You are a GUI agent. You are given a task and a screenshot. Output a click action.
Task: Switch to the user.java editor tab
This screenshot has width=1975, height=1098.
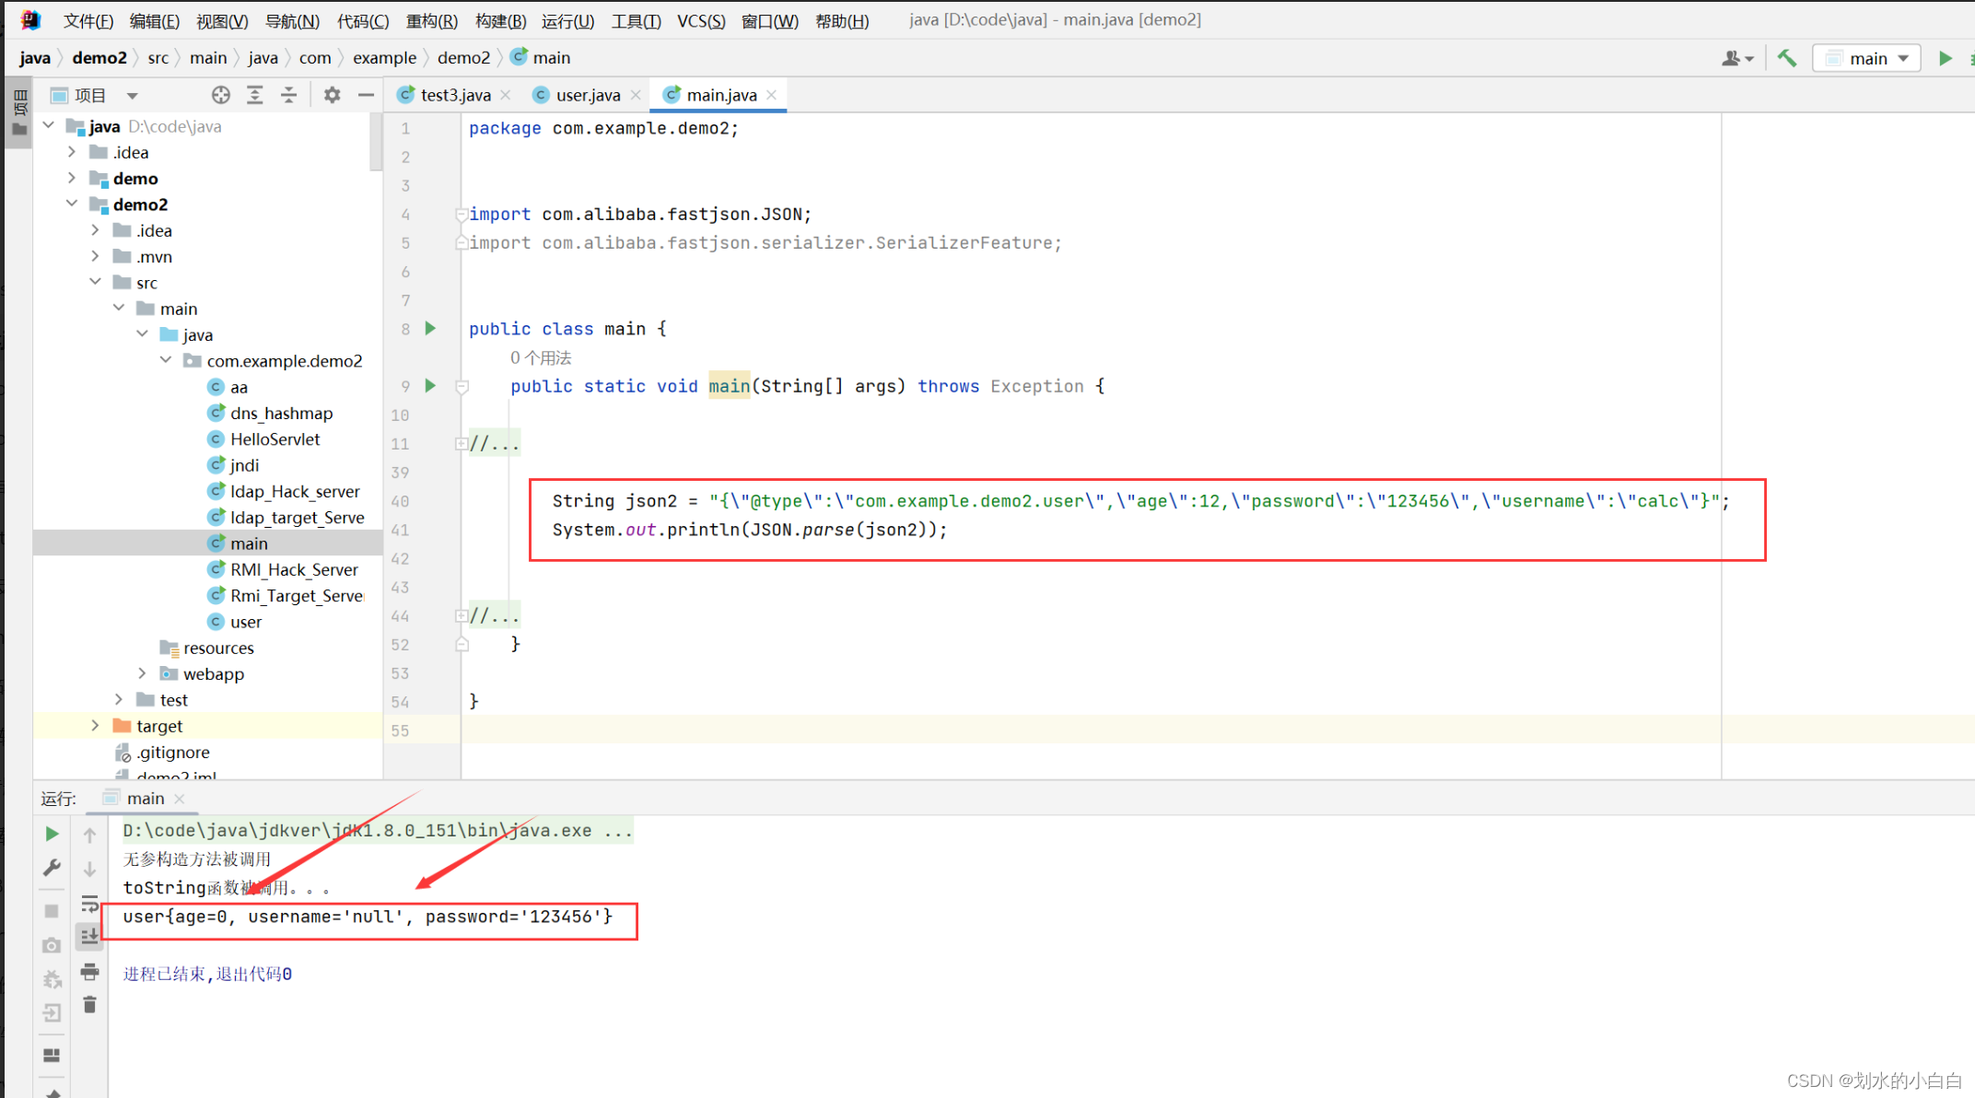pyautogui.click(x=587, y=95)
